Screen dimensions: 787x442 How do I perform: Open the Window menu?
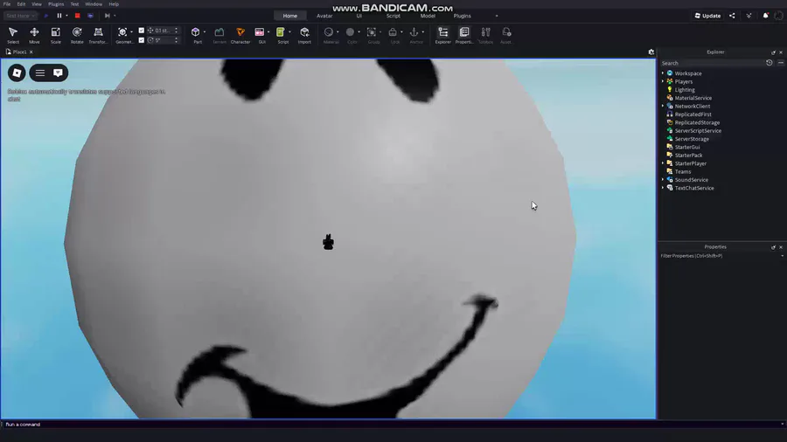pos(94,4)
